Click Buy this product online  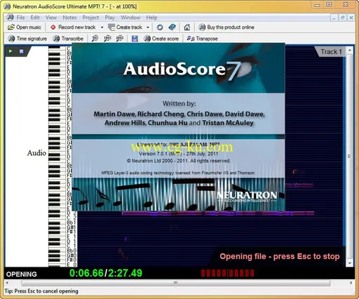tap(226, 27)
